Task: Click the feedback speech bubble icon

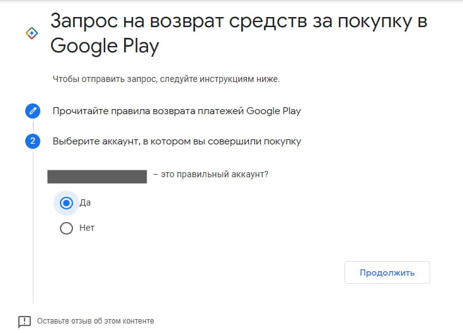Action: [24, 321]
